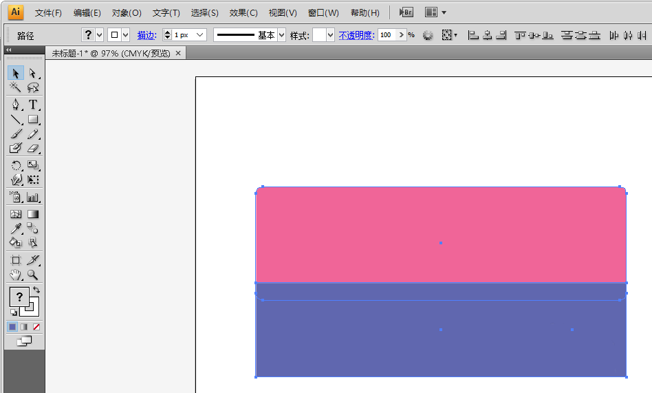This screenshot has width=652, height=393.
Task: Open the 编辑(E) menu
Action: pyautogui.click(x=87, y=13)
